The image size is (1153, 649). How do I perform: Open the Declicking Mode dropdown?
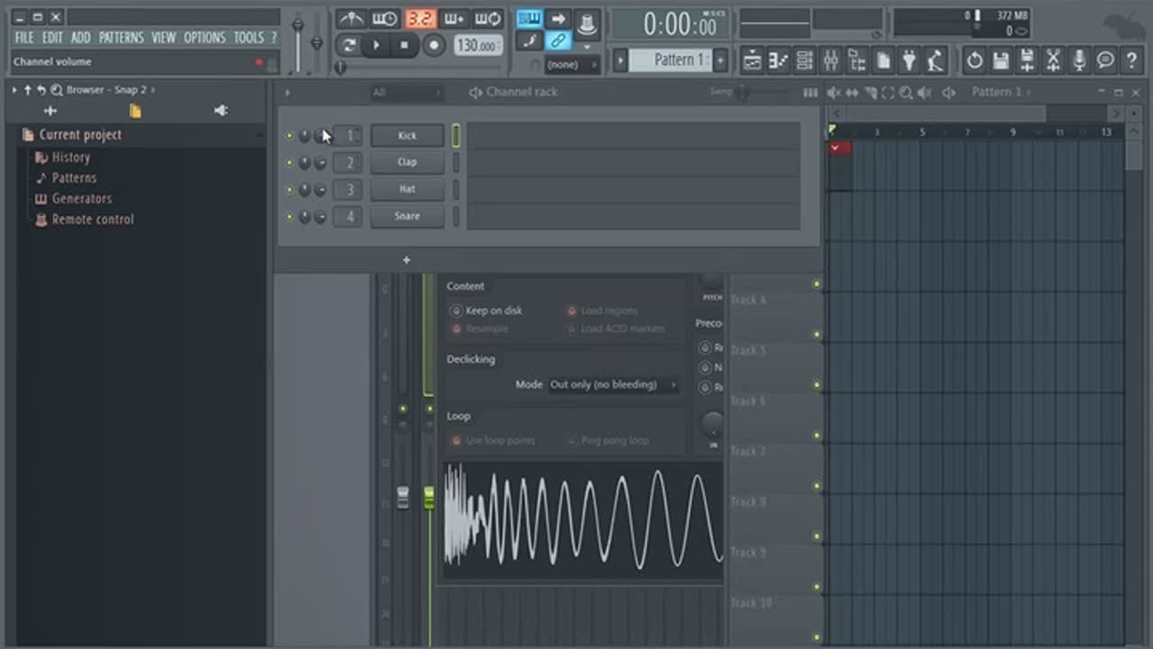click(613, 384)
